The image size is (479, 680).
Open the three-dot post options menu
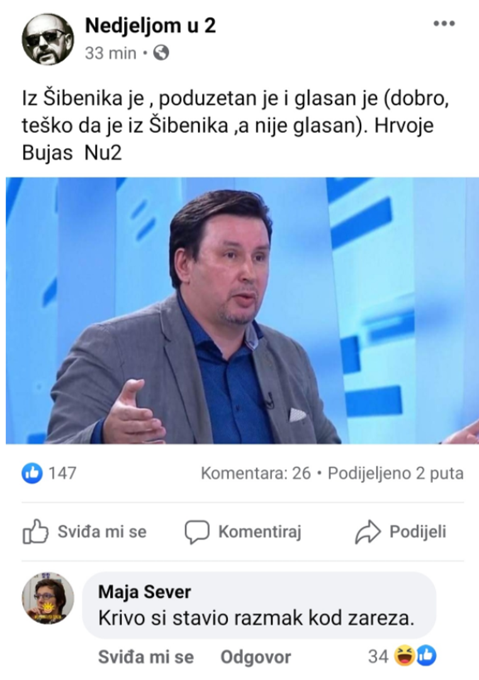(x=444, y=24)
